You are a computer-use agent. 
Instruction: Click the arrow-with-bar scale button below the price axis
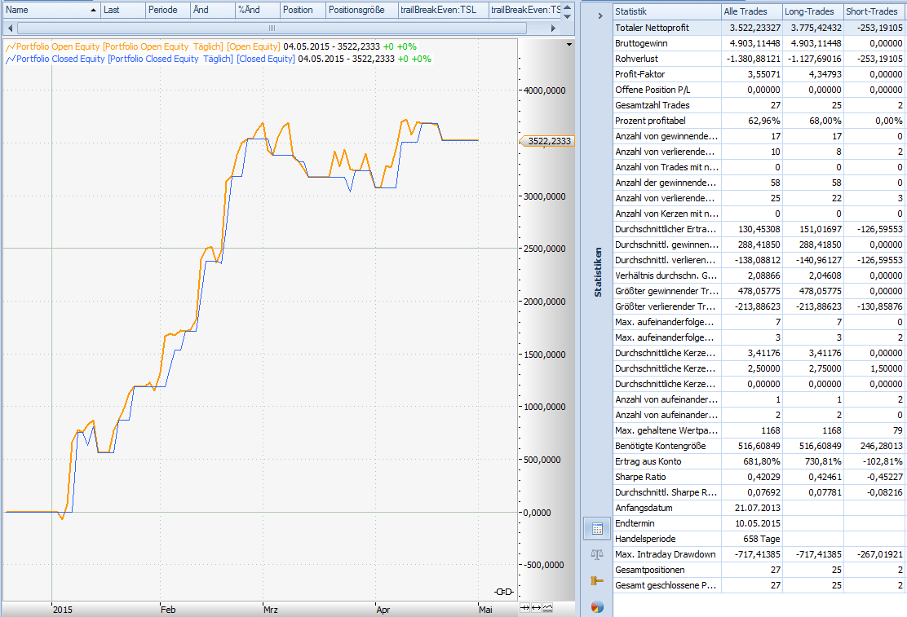(x=524, y=608)
